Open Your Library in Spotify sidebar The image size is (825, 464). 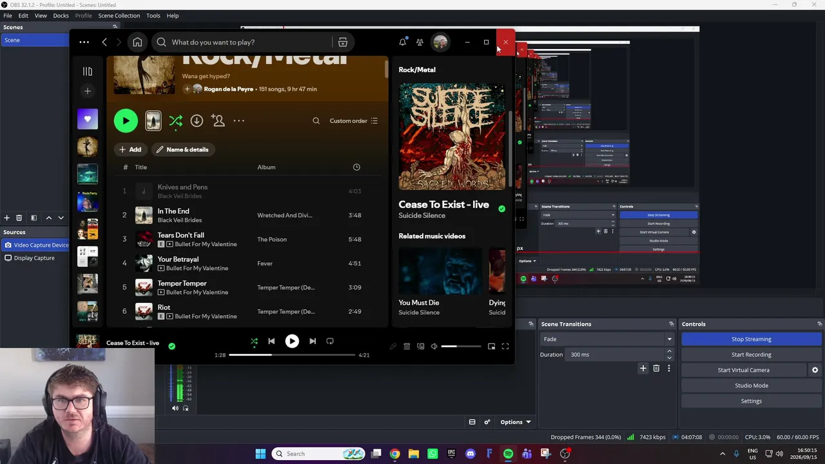(88, 72)
